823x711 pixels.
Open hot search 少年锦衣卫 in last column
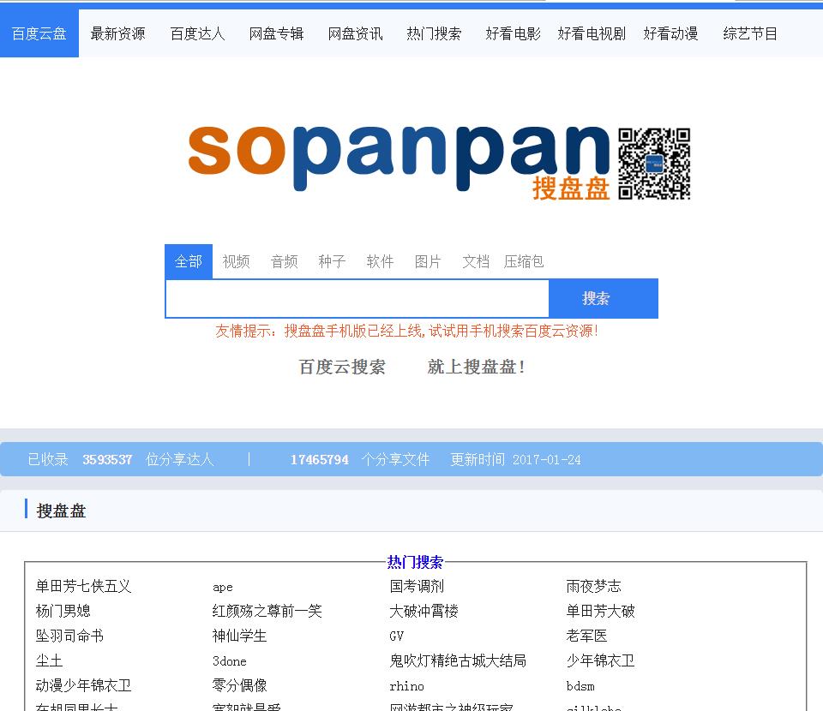(x=600, y=660)
